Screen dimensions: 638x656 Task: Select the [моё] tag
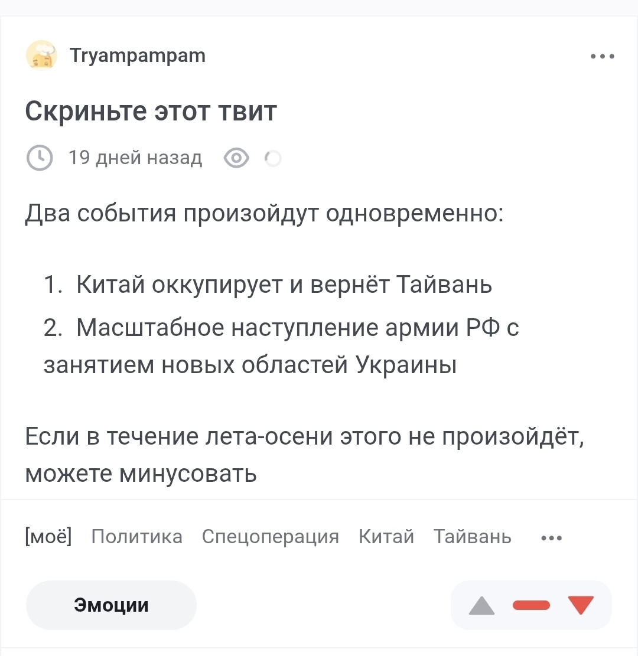coord(48,536)
